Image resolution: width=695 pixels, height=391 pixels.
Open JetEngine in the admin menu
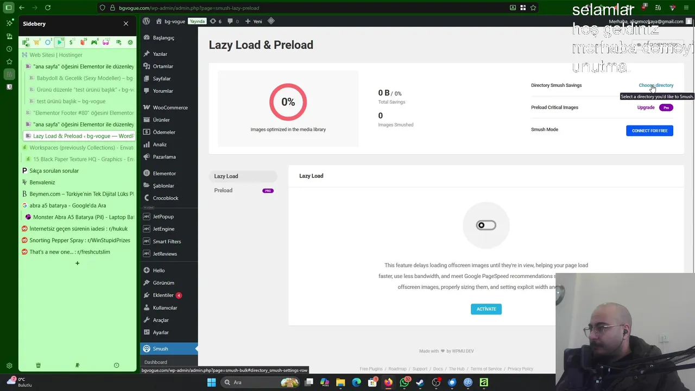[168, 229]
